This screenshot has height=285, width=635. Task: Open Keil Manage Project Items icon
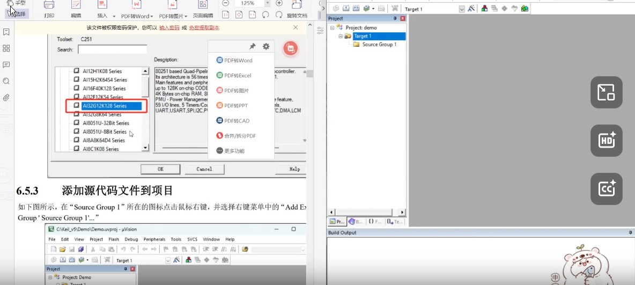484,9
